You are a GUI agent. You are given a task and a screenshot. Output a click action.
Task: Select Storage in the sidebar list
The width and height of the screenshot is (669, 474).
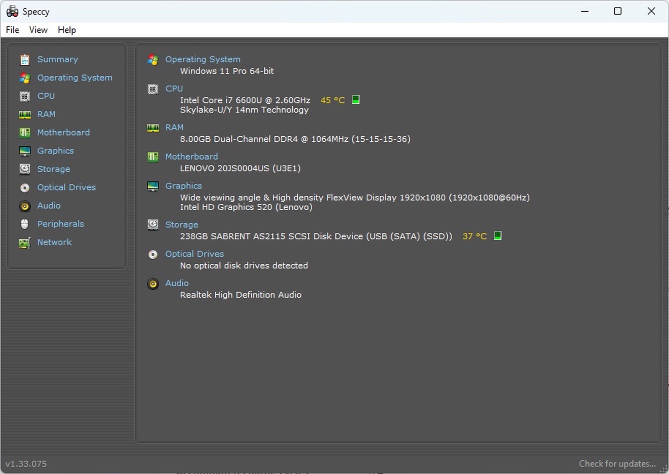[54, 169]
